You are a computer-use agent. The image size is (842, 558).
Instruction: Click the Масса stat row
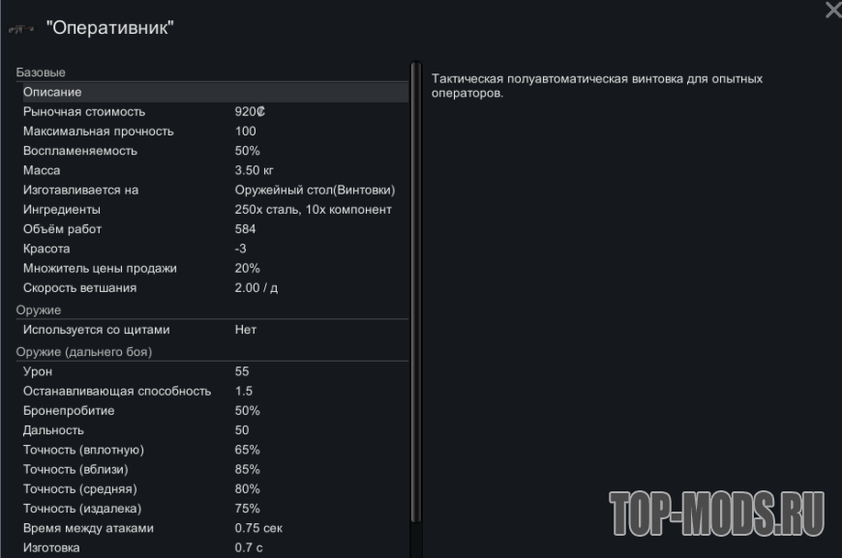(215, 170)
